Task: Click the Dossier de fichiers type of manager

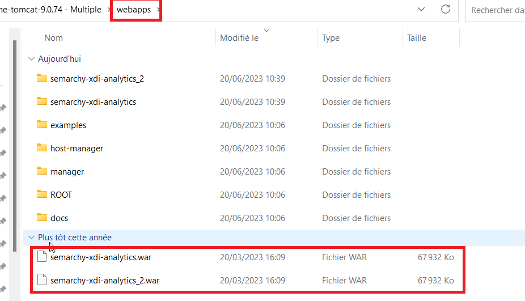Action: 356,172
